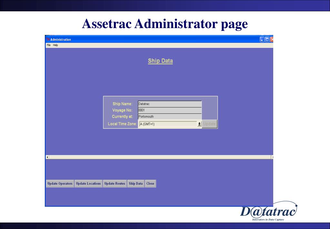Image resolution: width=330 pixels, height=229 pixels.
Task: Expand the Local Time Zone dropdown arrow
Action: 199,124
